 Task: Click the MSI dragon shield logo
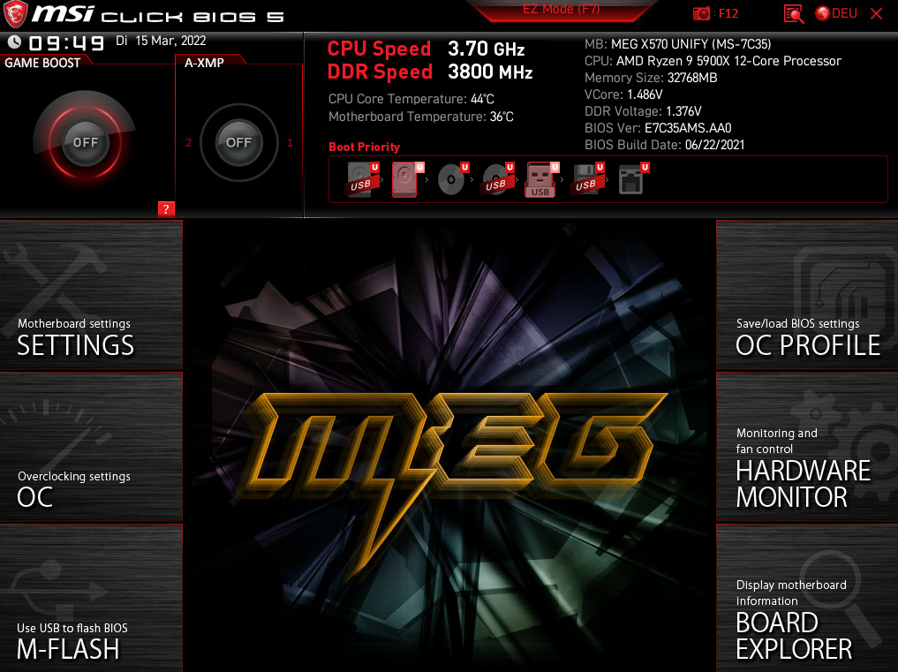(x=15, y=14)
